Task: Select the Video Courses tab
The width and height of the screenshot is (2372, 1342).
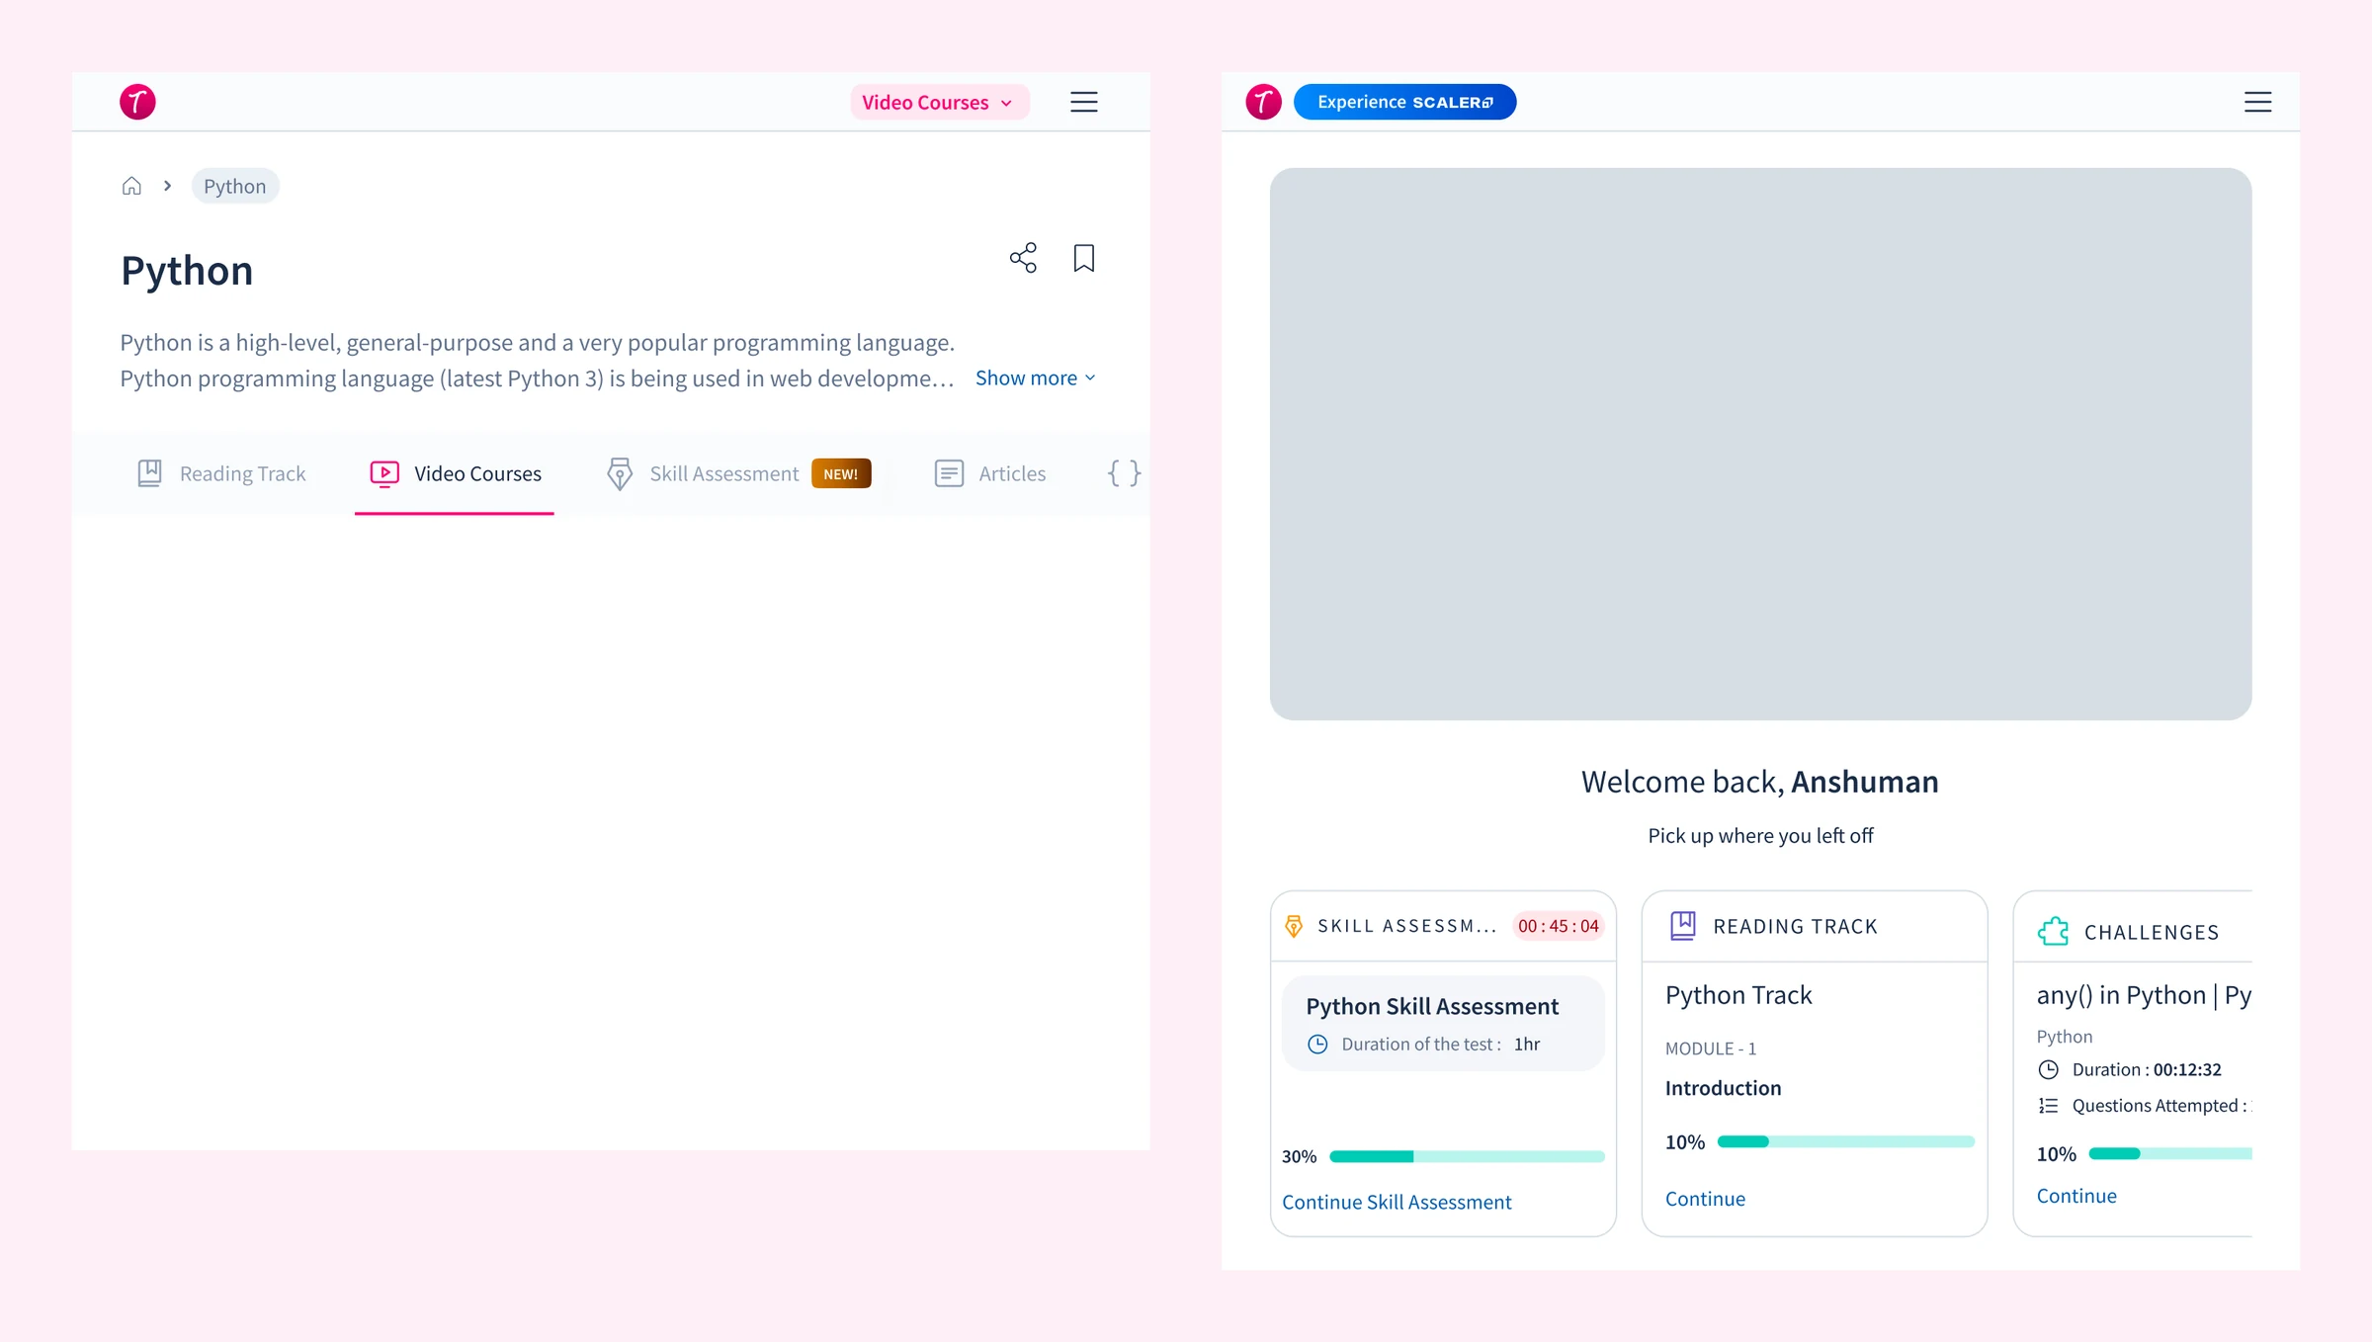Action: pos(455,473)
